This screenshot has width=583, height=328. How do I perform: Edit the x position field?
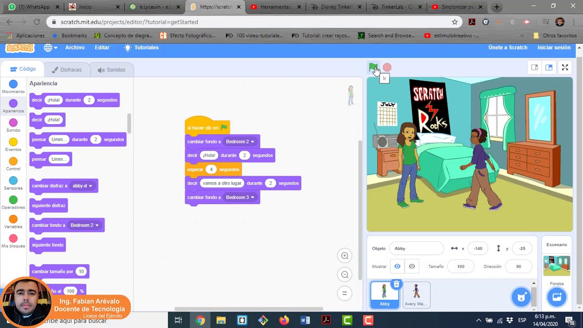478,248
